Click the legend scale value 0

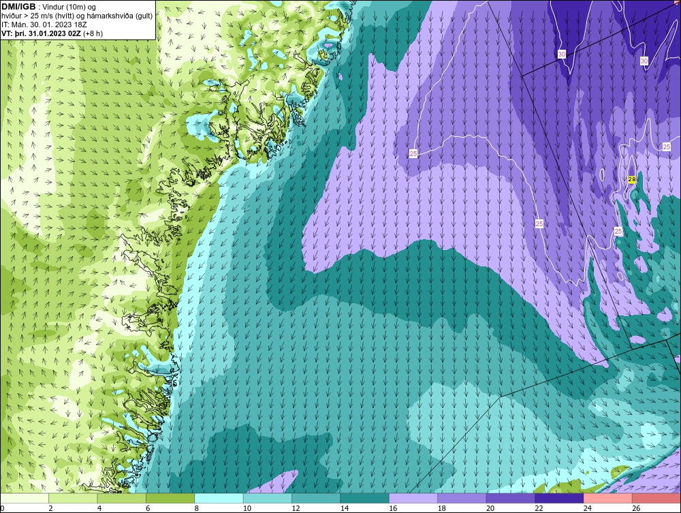[2, 508]
